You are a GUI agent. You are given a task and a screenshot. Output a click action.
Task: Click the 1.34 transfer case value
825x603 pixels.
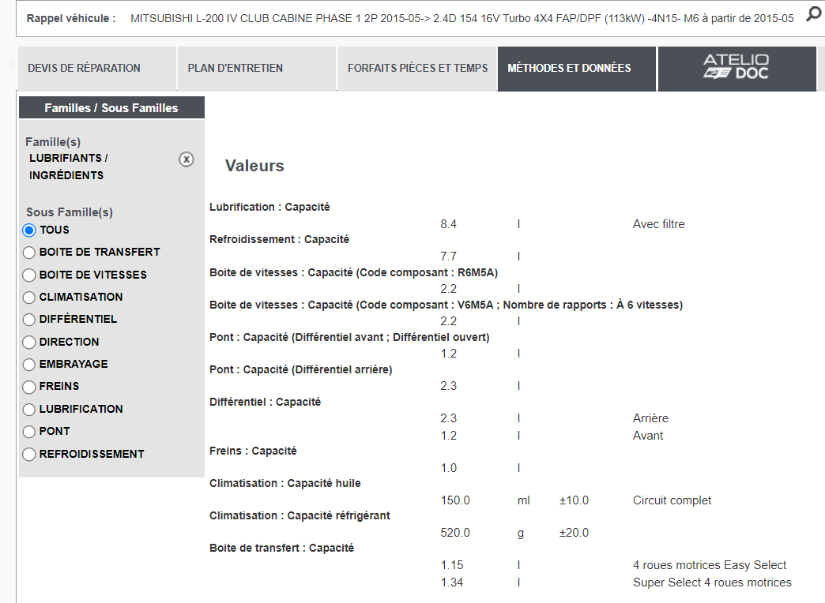coord(452,582)
